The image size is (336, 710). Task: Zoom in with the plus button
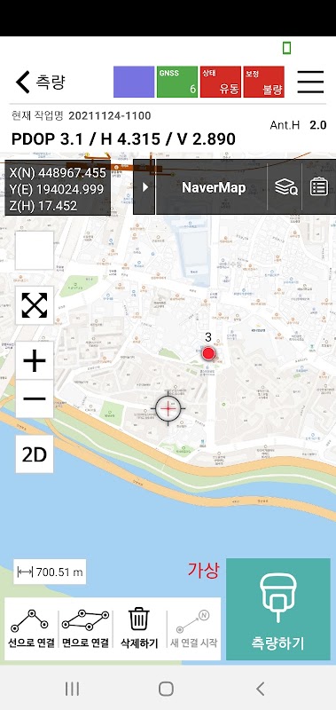click(35, 361)
